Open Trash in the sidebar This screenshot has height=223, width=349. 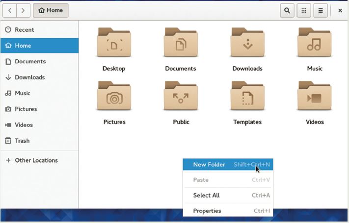40,141
